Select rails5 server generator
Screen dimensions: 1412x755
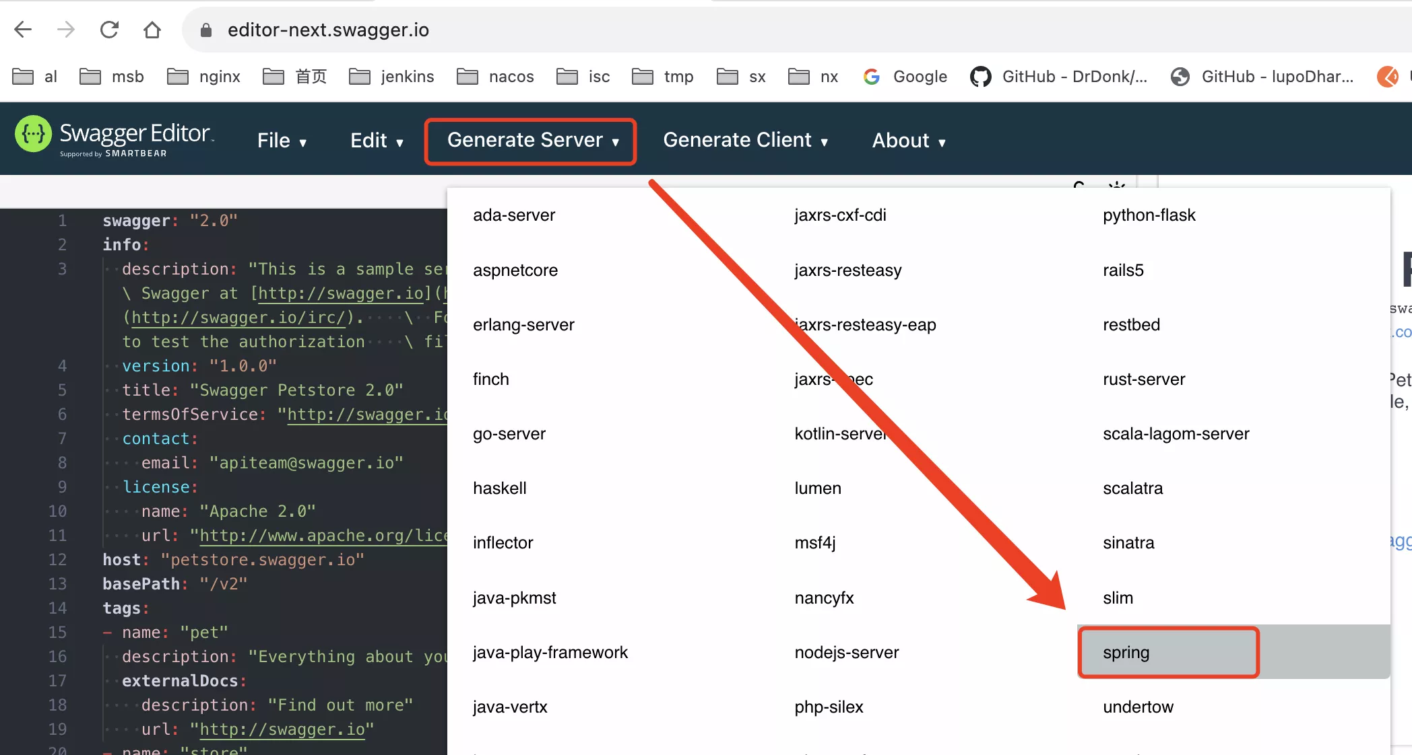coord(1123,271)
